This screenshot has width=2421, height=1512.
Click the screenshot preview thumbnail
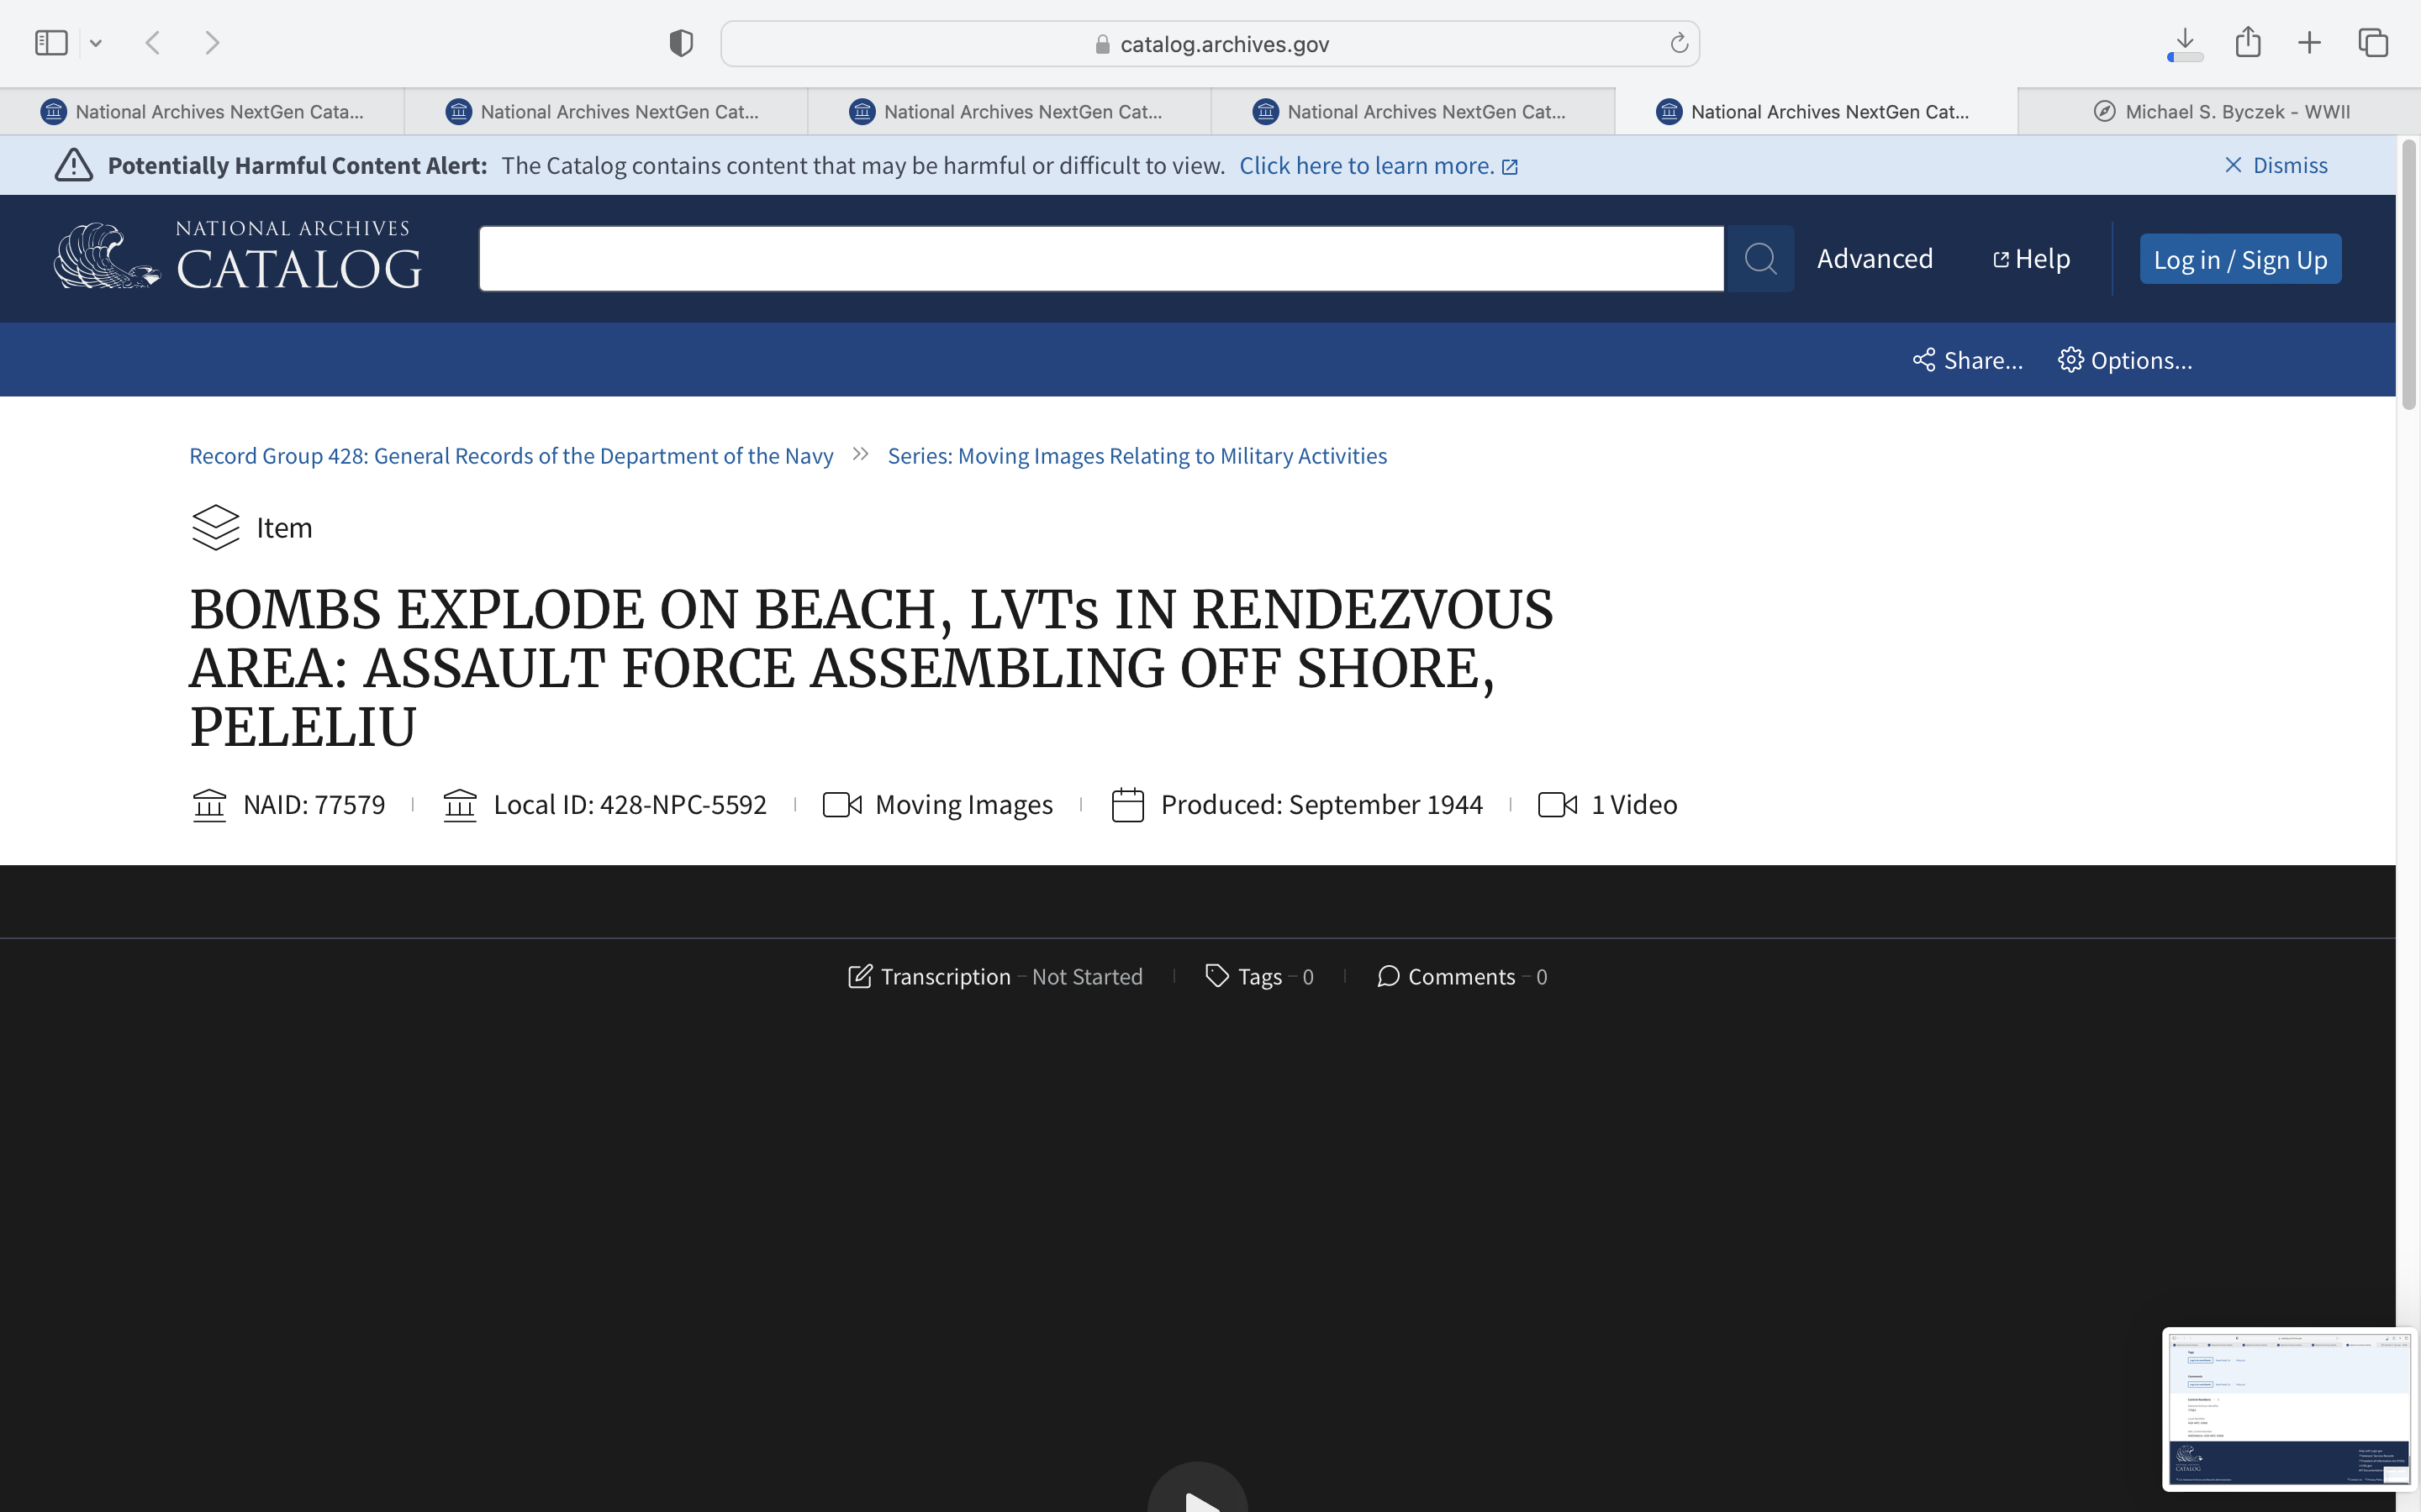[2288, 1409]
